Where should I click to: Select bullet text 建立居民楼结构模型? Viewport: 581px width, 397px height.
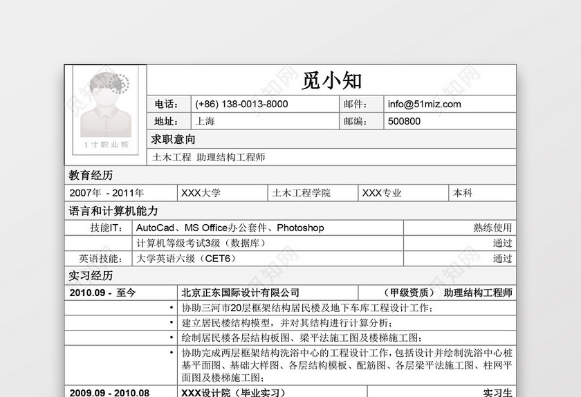click(287, 323)
